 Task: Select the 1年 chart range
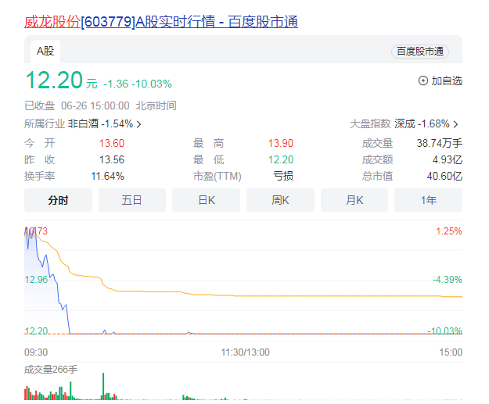point(428,200)
